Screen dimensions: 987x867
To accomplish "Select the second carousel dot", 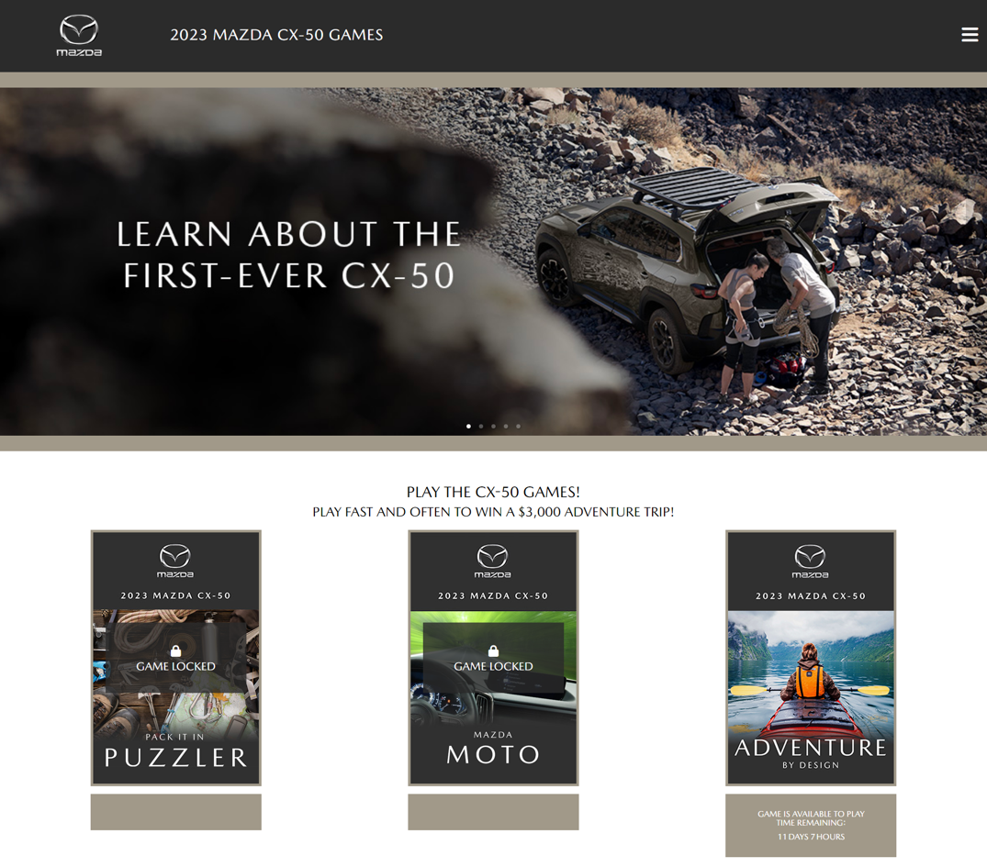I will 481,426.
